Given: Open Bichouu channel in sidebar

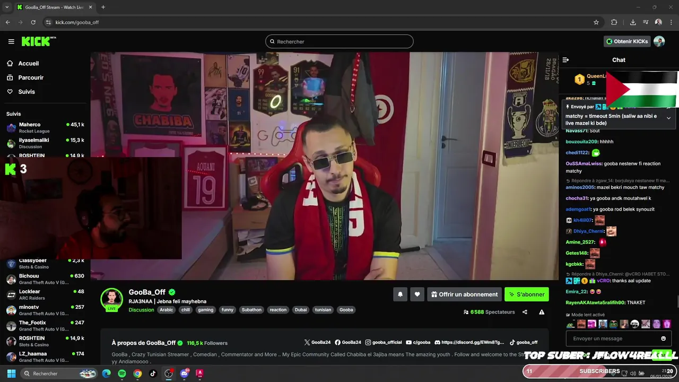Looking at the screenshot, I should point(45,279).
